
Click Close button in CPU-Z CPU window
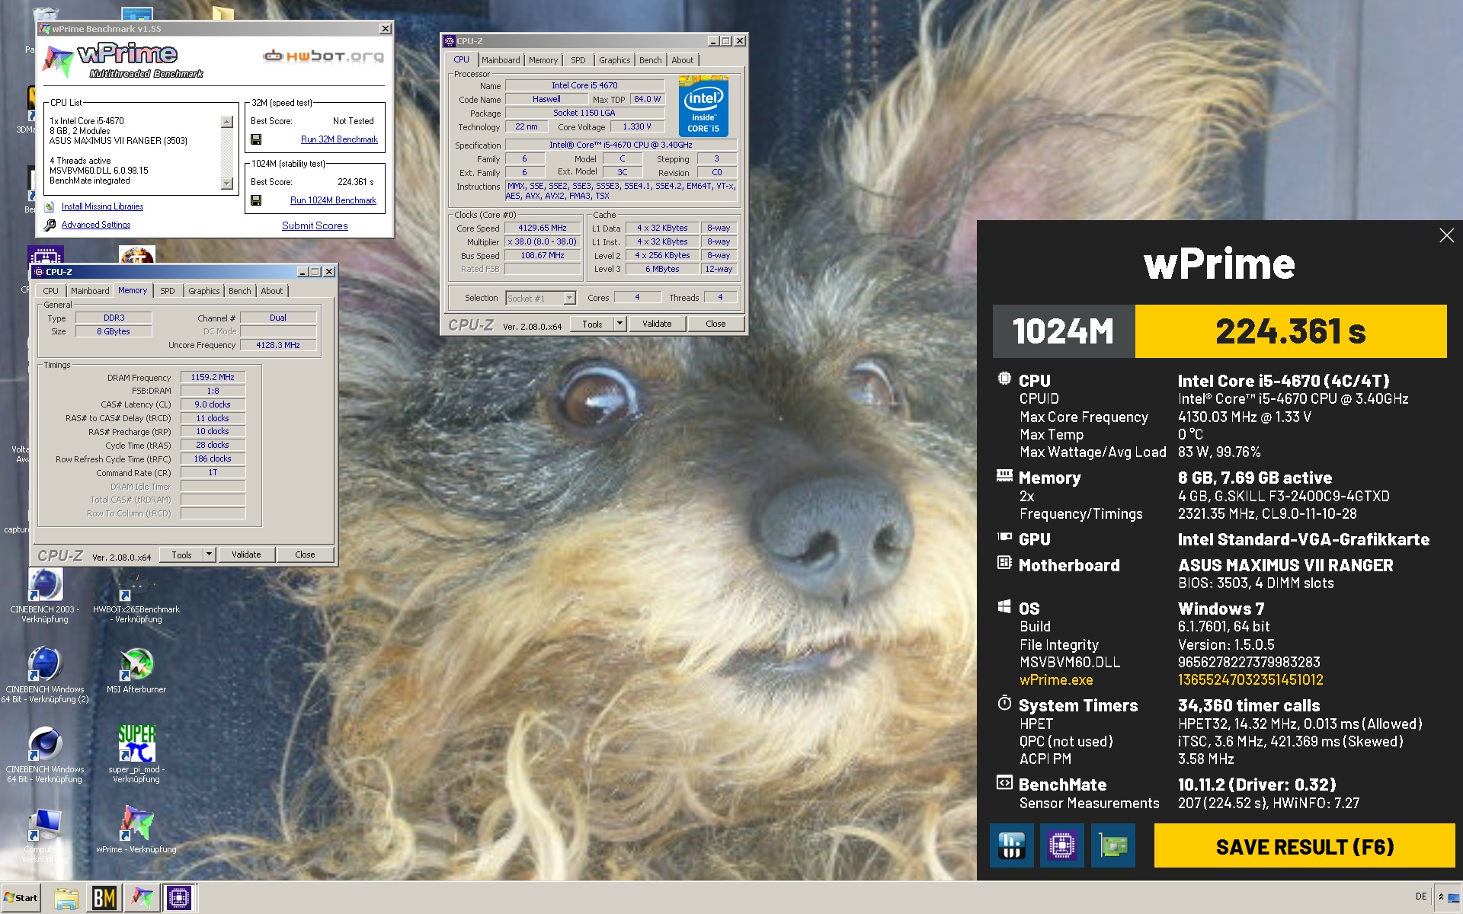[x=715, y=324]
